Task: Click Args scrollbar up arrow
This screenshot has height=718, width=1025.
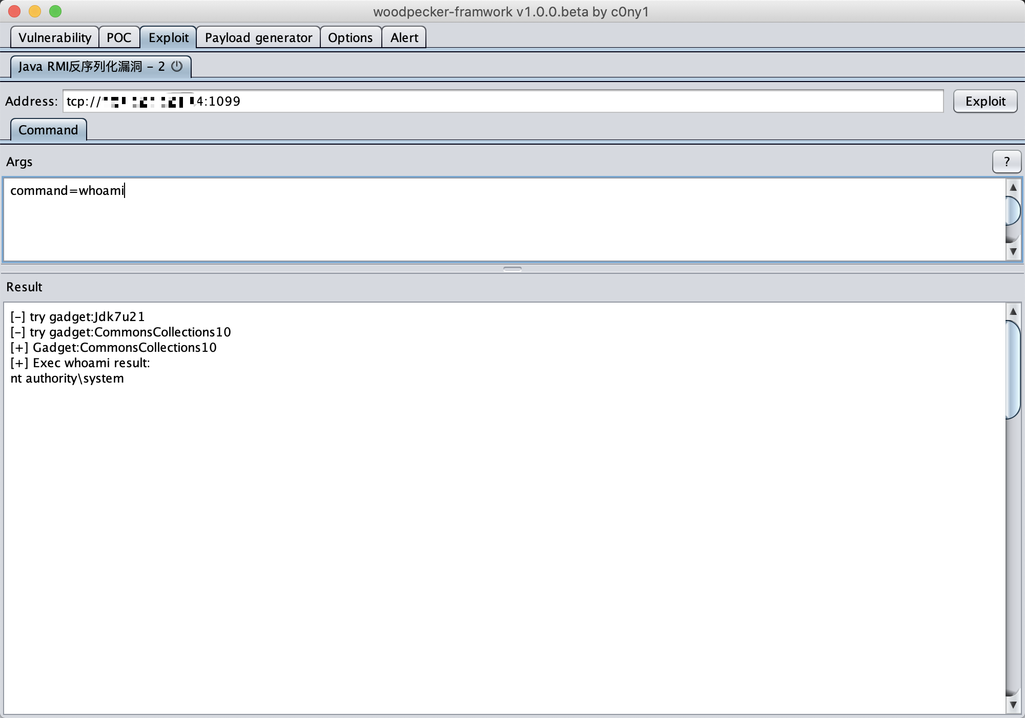Action: tap(1013, 187)
